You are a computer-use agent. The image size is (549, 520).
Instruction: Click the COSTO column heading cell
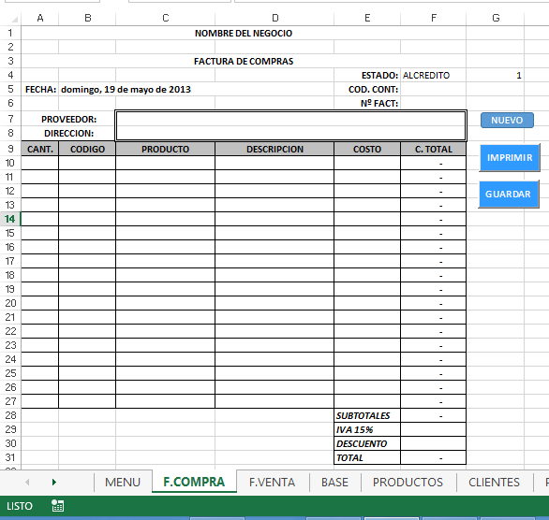[367, 150]
